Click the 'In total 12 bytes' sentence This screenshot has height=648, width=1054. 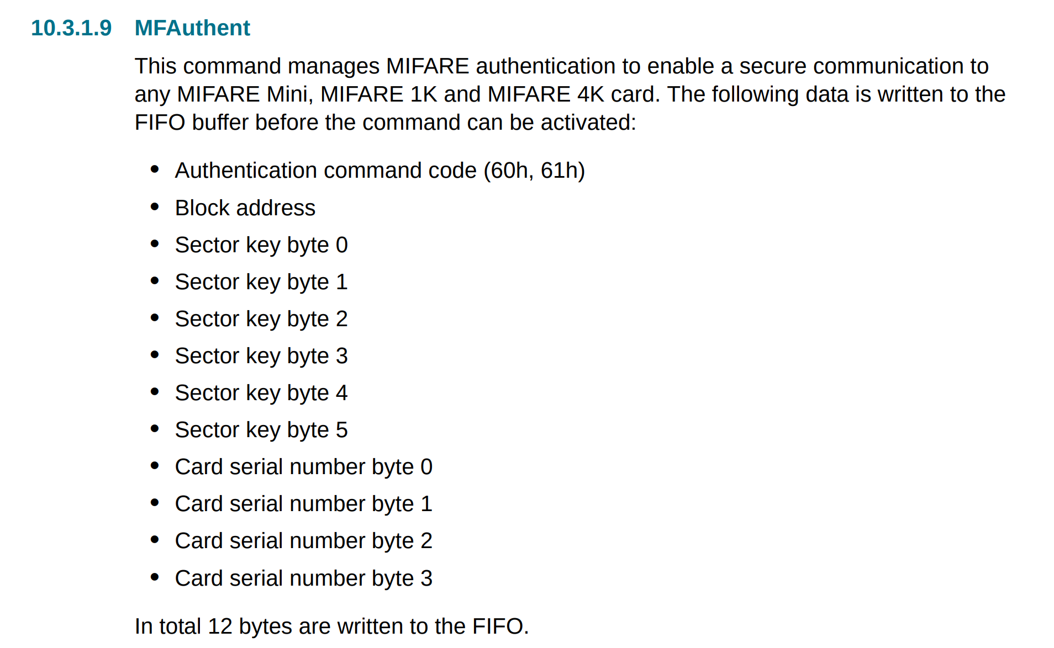pyautogui.click(x=332, y=626)
